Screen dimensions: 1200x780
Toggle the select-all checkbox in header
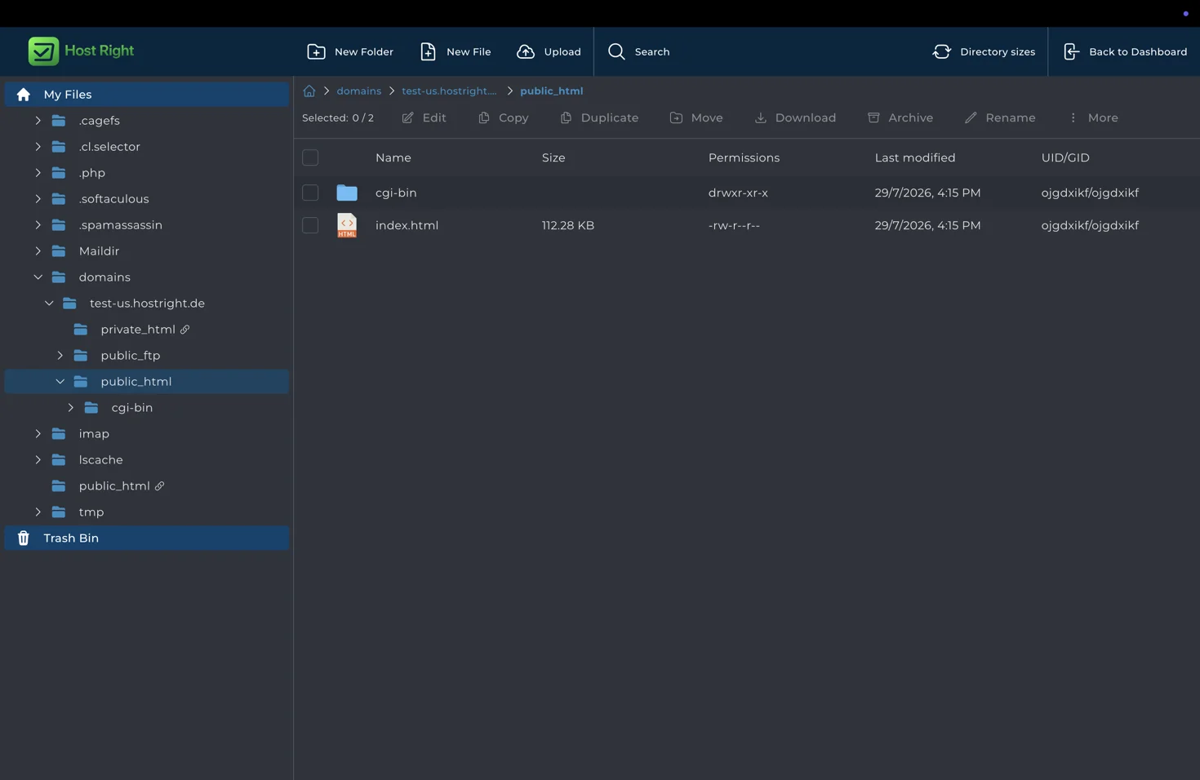tap(310, 157)
